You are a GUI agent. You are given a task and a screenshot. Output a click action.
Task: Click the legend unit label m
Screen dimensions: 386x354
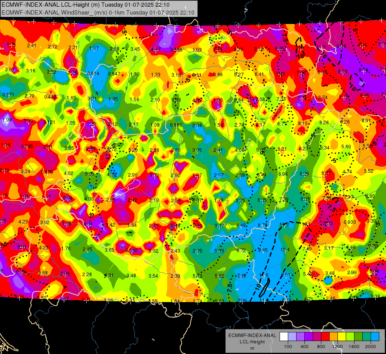tap(252, 348)
